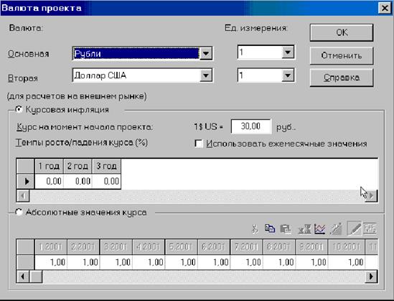Click the multiply-values icon in the toolbar
394x301 pixels.
click(304, 229)
